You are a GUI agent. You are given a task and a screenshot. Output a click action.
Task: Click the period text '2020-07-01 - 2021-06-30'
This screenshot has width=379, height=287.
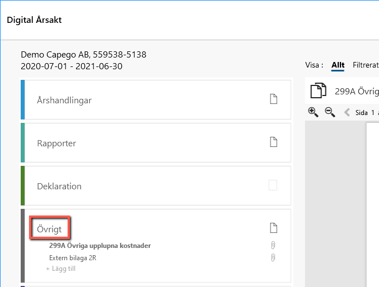[x=72, y=66]
